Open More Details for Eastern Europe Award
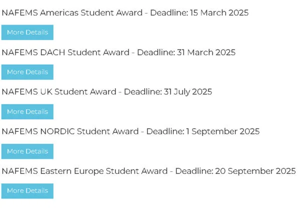Screen dimensions: 308x208 coord(28,191)
